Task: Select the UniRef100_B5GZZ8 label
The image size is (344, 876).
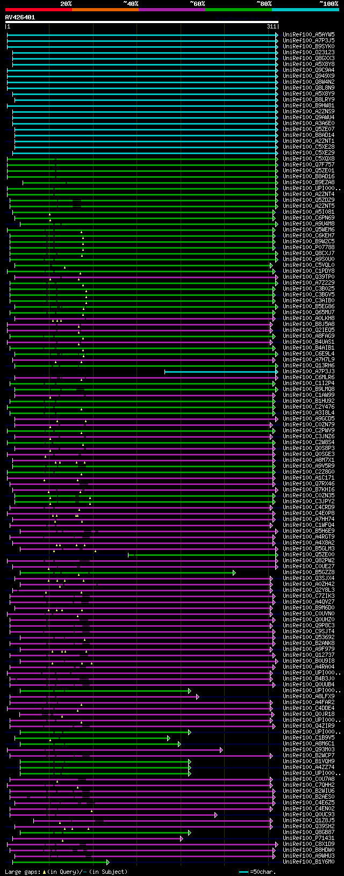Action: (309, 572)
